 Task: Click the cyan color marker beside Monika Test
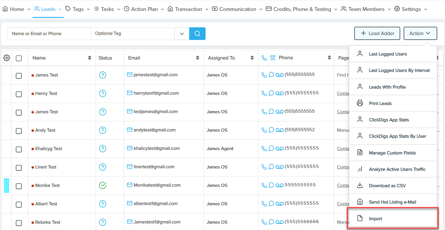(x=7, y=185)
